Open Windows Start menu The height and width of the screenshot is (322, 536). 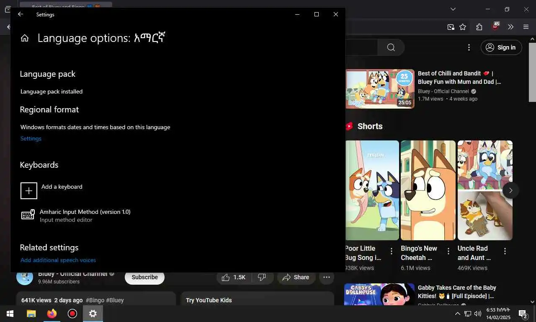pos(10,314)
